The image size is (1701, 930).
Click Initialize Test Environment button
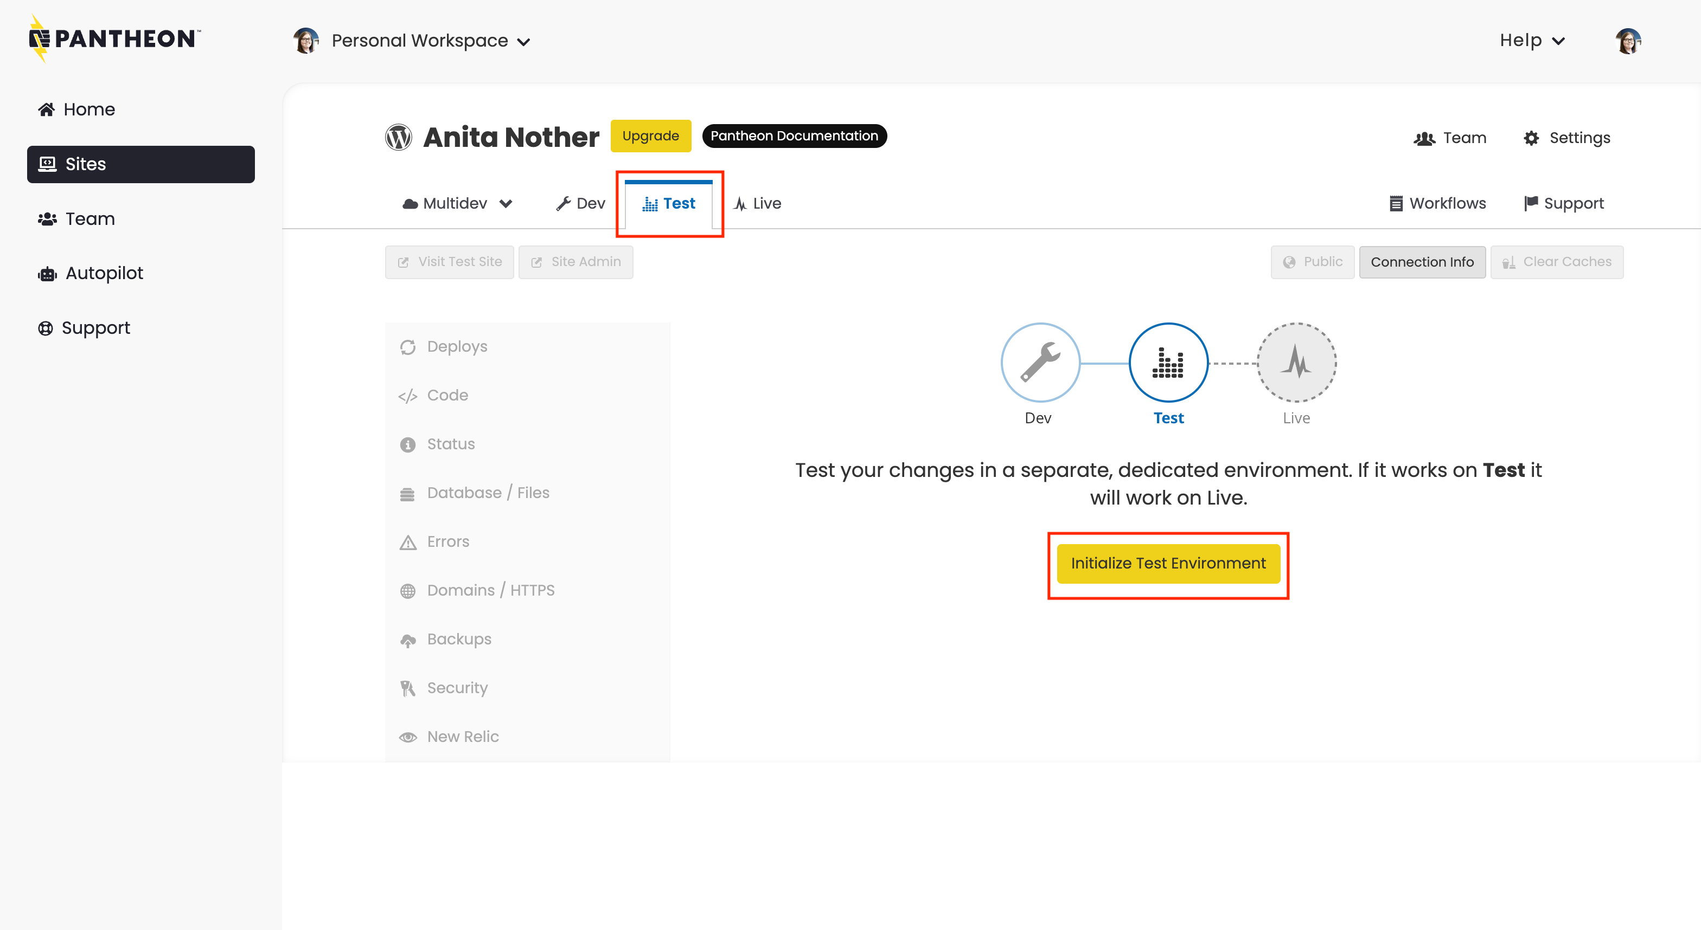point(1167,563)
